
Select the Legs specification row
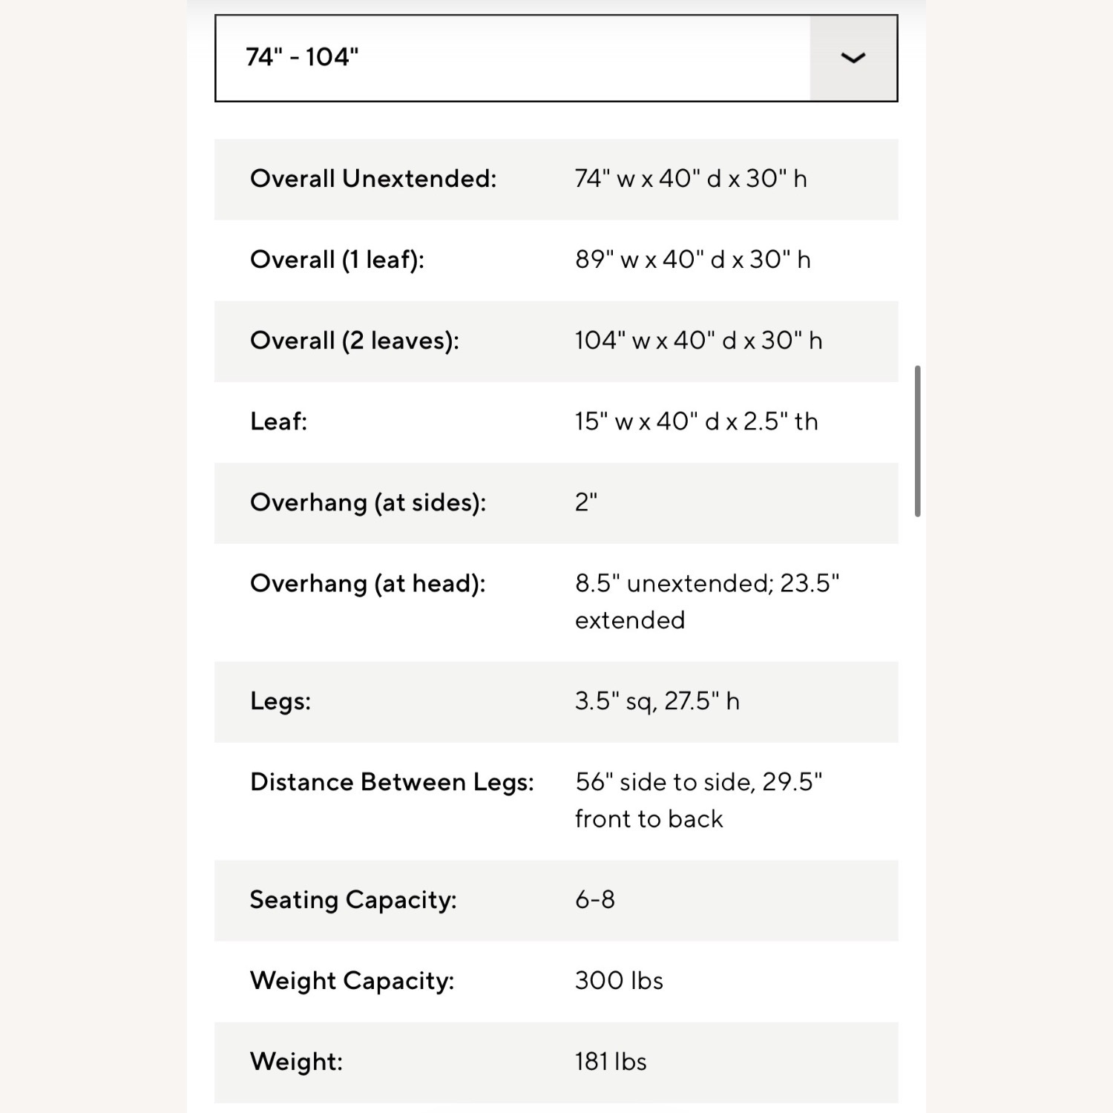point(556,702)
